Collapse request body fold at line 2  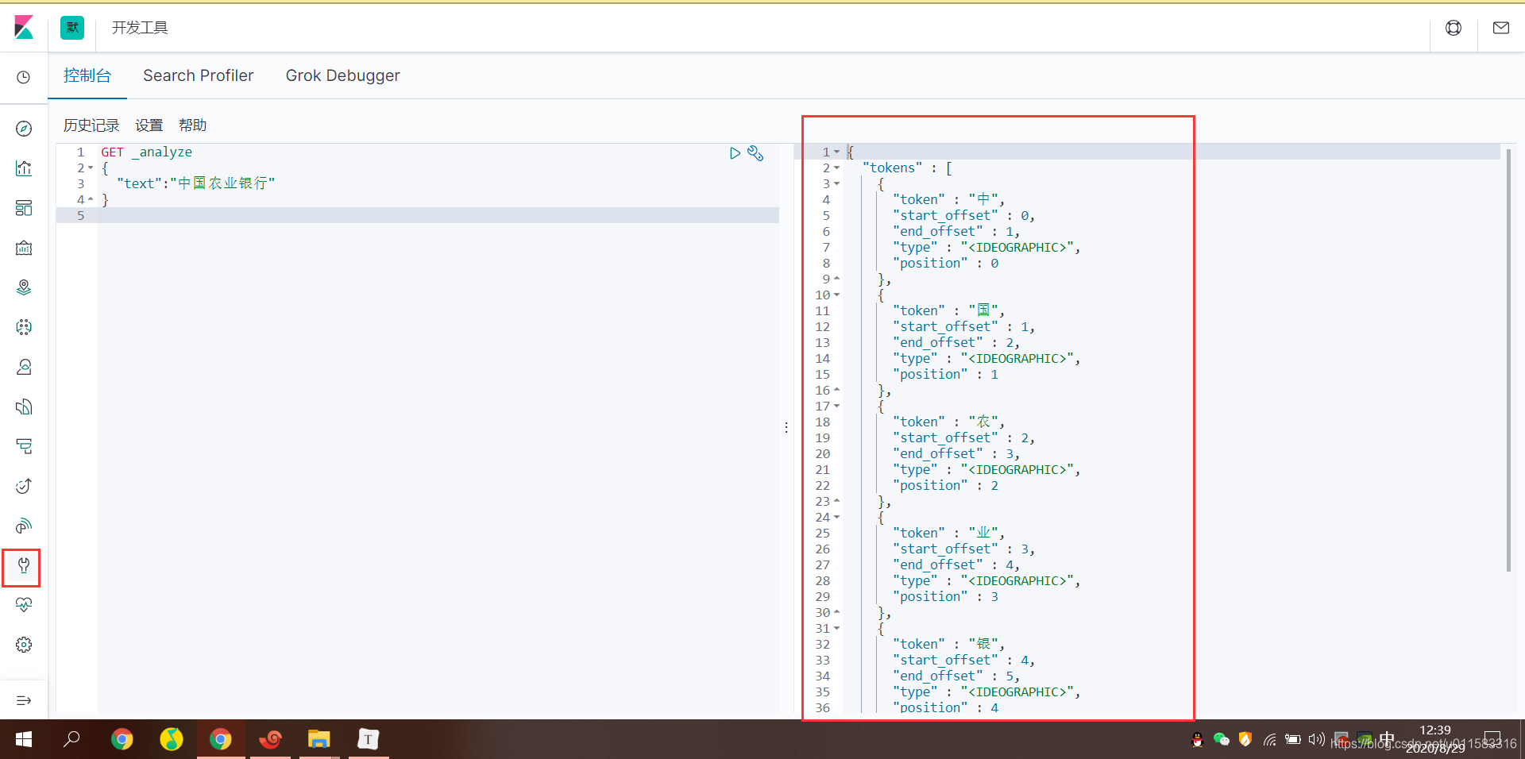[x=91, y=168]
